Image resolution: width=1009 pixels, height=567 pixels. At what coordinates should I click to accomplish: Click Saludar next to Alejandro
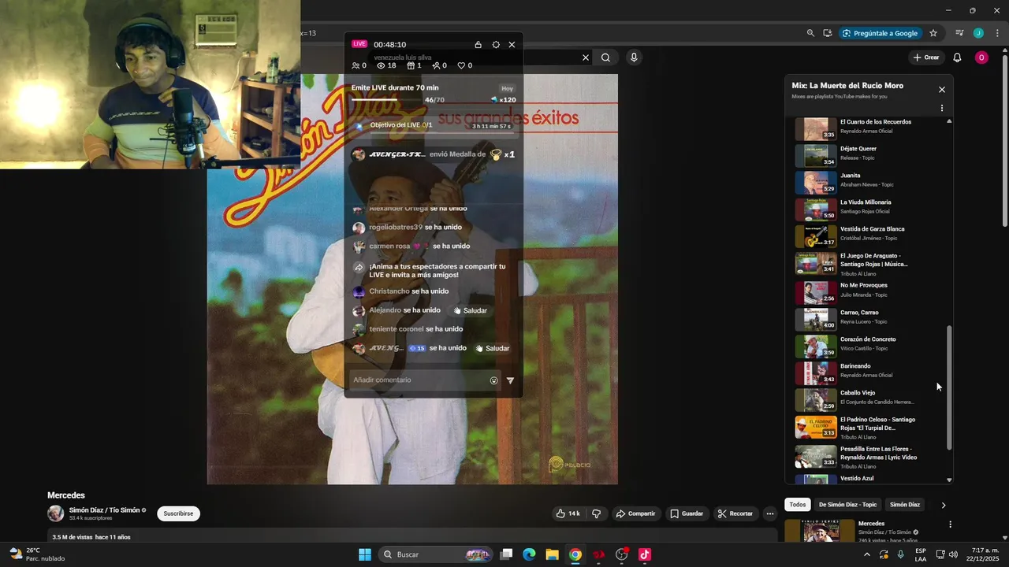pyautogui.click(x=470, y=310)
